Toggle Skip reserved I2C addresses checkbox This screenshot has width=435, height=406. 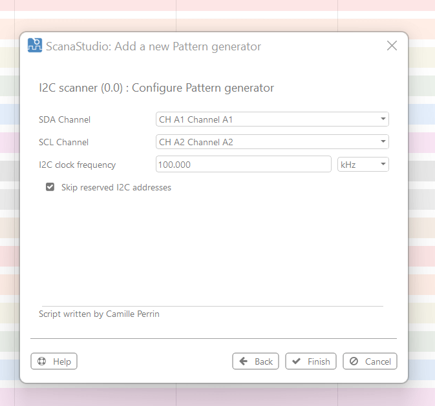[50, 188]
